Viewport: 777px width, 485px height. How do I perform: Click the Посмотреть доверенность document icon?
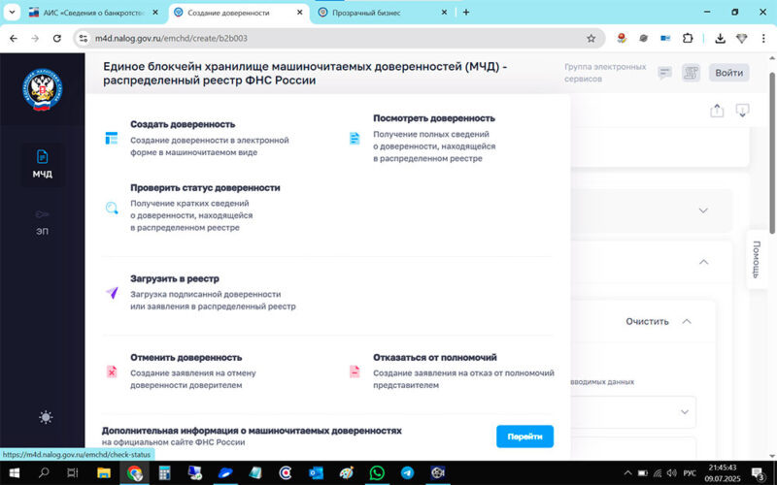355,138
